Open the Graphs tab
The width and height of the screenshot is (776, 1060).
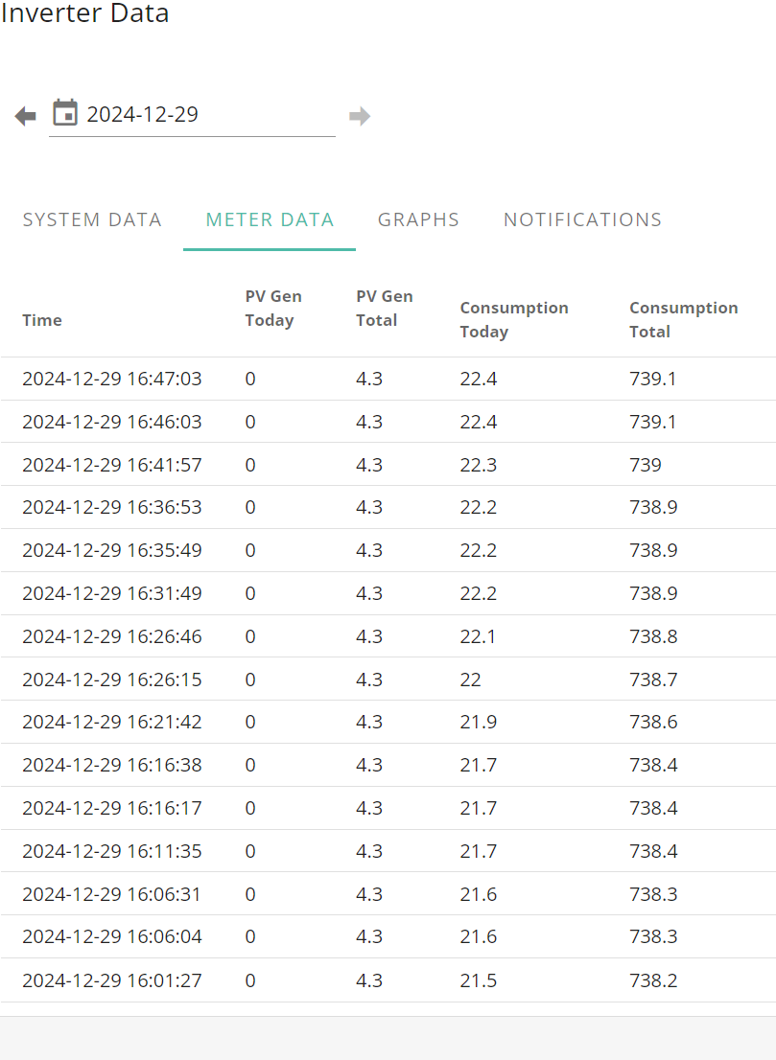pyautogui.click(x=418, y=219)
